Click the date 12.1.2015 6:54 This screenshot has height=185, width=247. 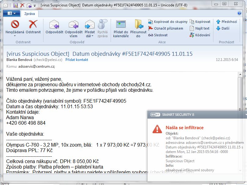coord(227,60)
